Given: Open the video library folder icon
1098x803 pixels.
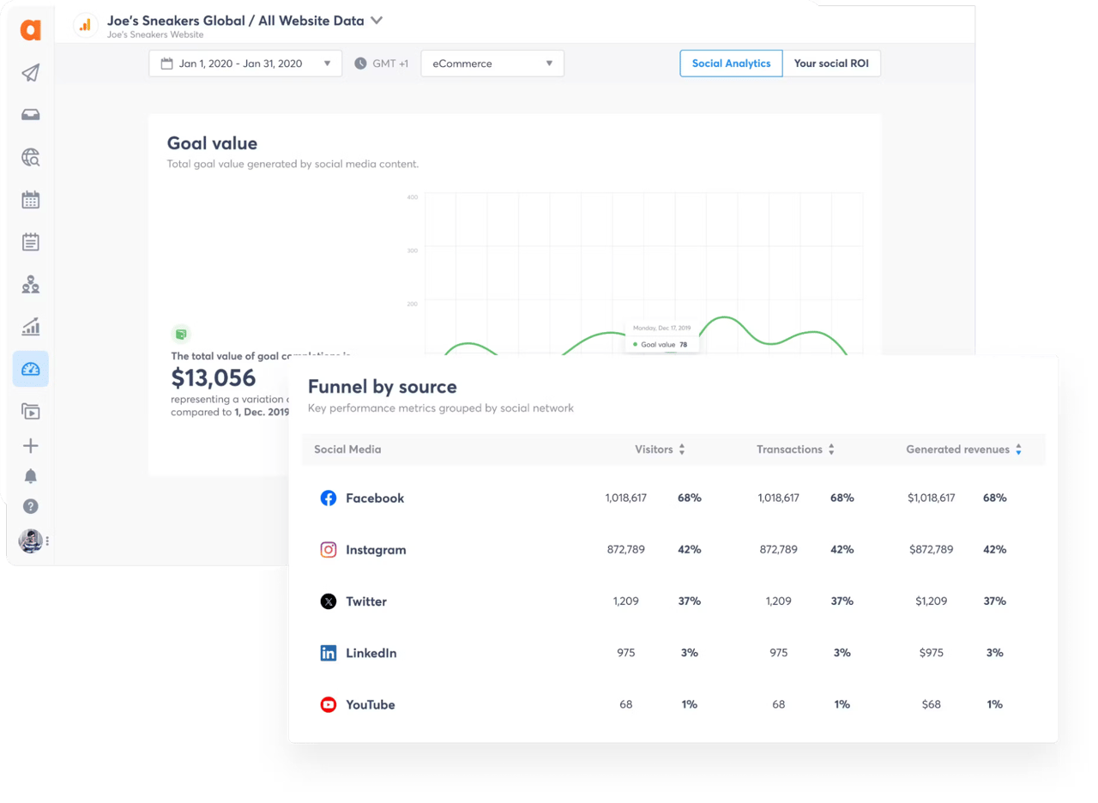Looking at the screenshot, I should (x=30, y=411).
